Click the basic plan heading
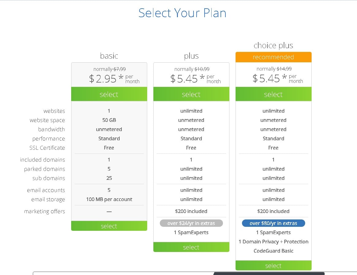Viewport: 357px width, 275px height. (109, 56)
